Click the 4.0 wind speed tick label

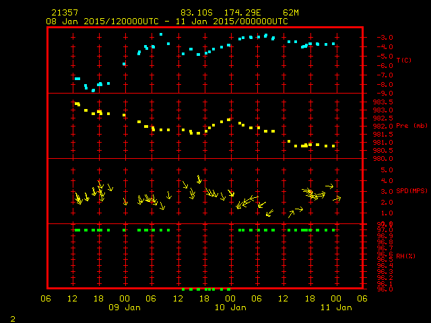pyautogui.click(x=387, y=181)
